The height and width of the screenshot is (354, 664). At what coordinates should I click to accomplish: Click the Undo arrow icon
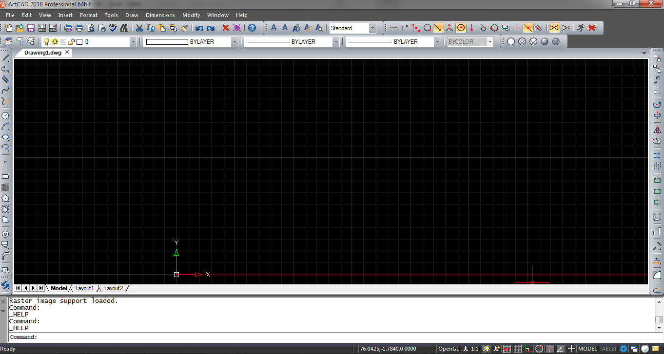tap(199, 28)
